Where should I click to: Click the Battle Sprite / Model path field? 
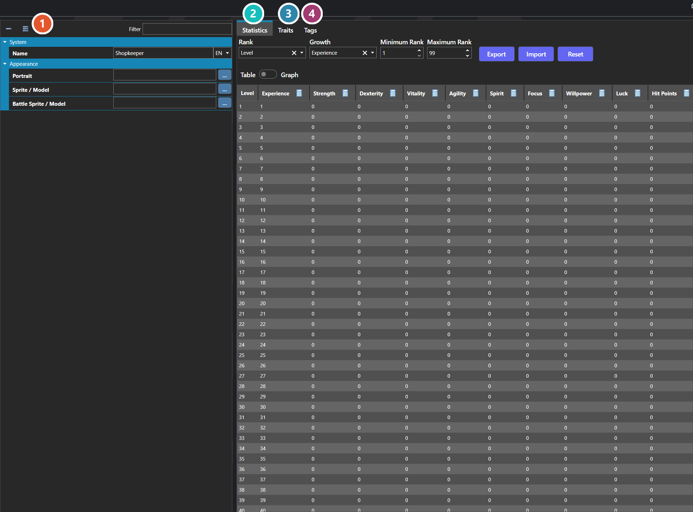165,103
